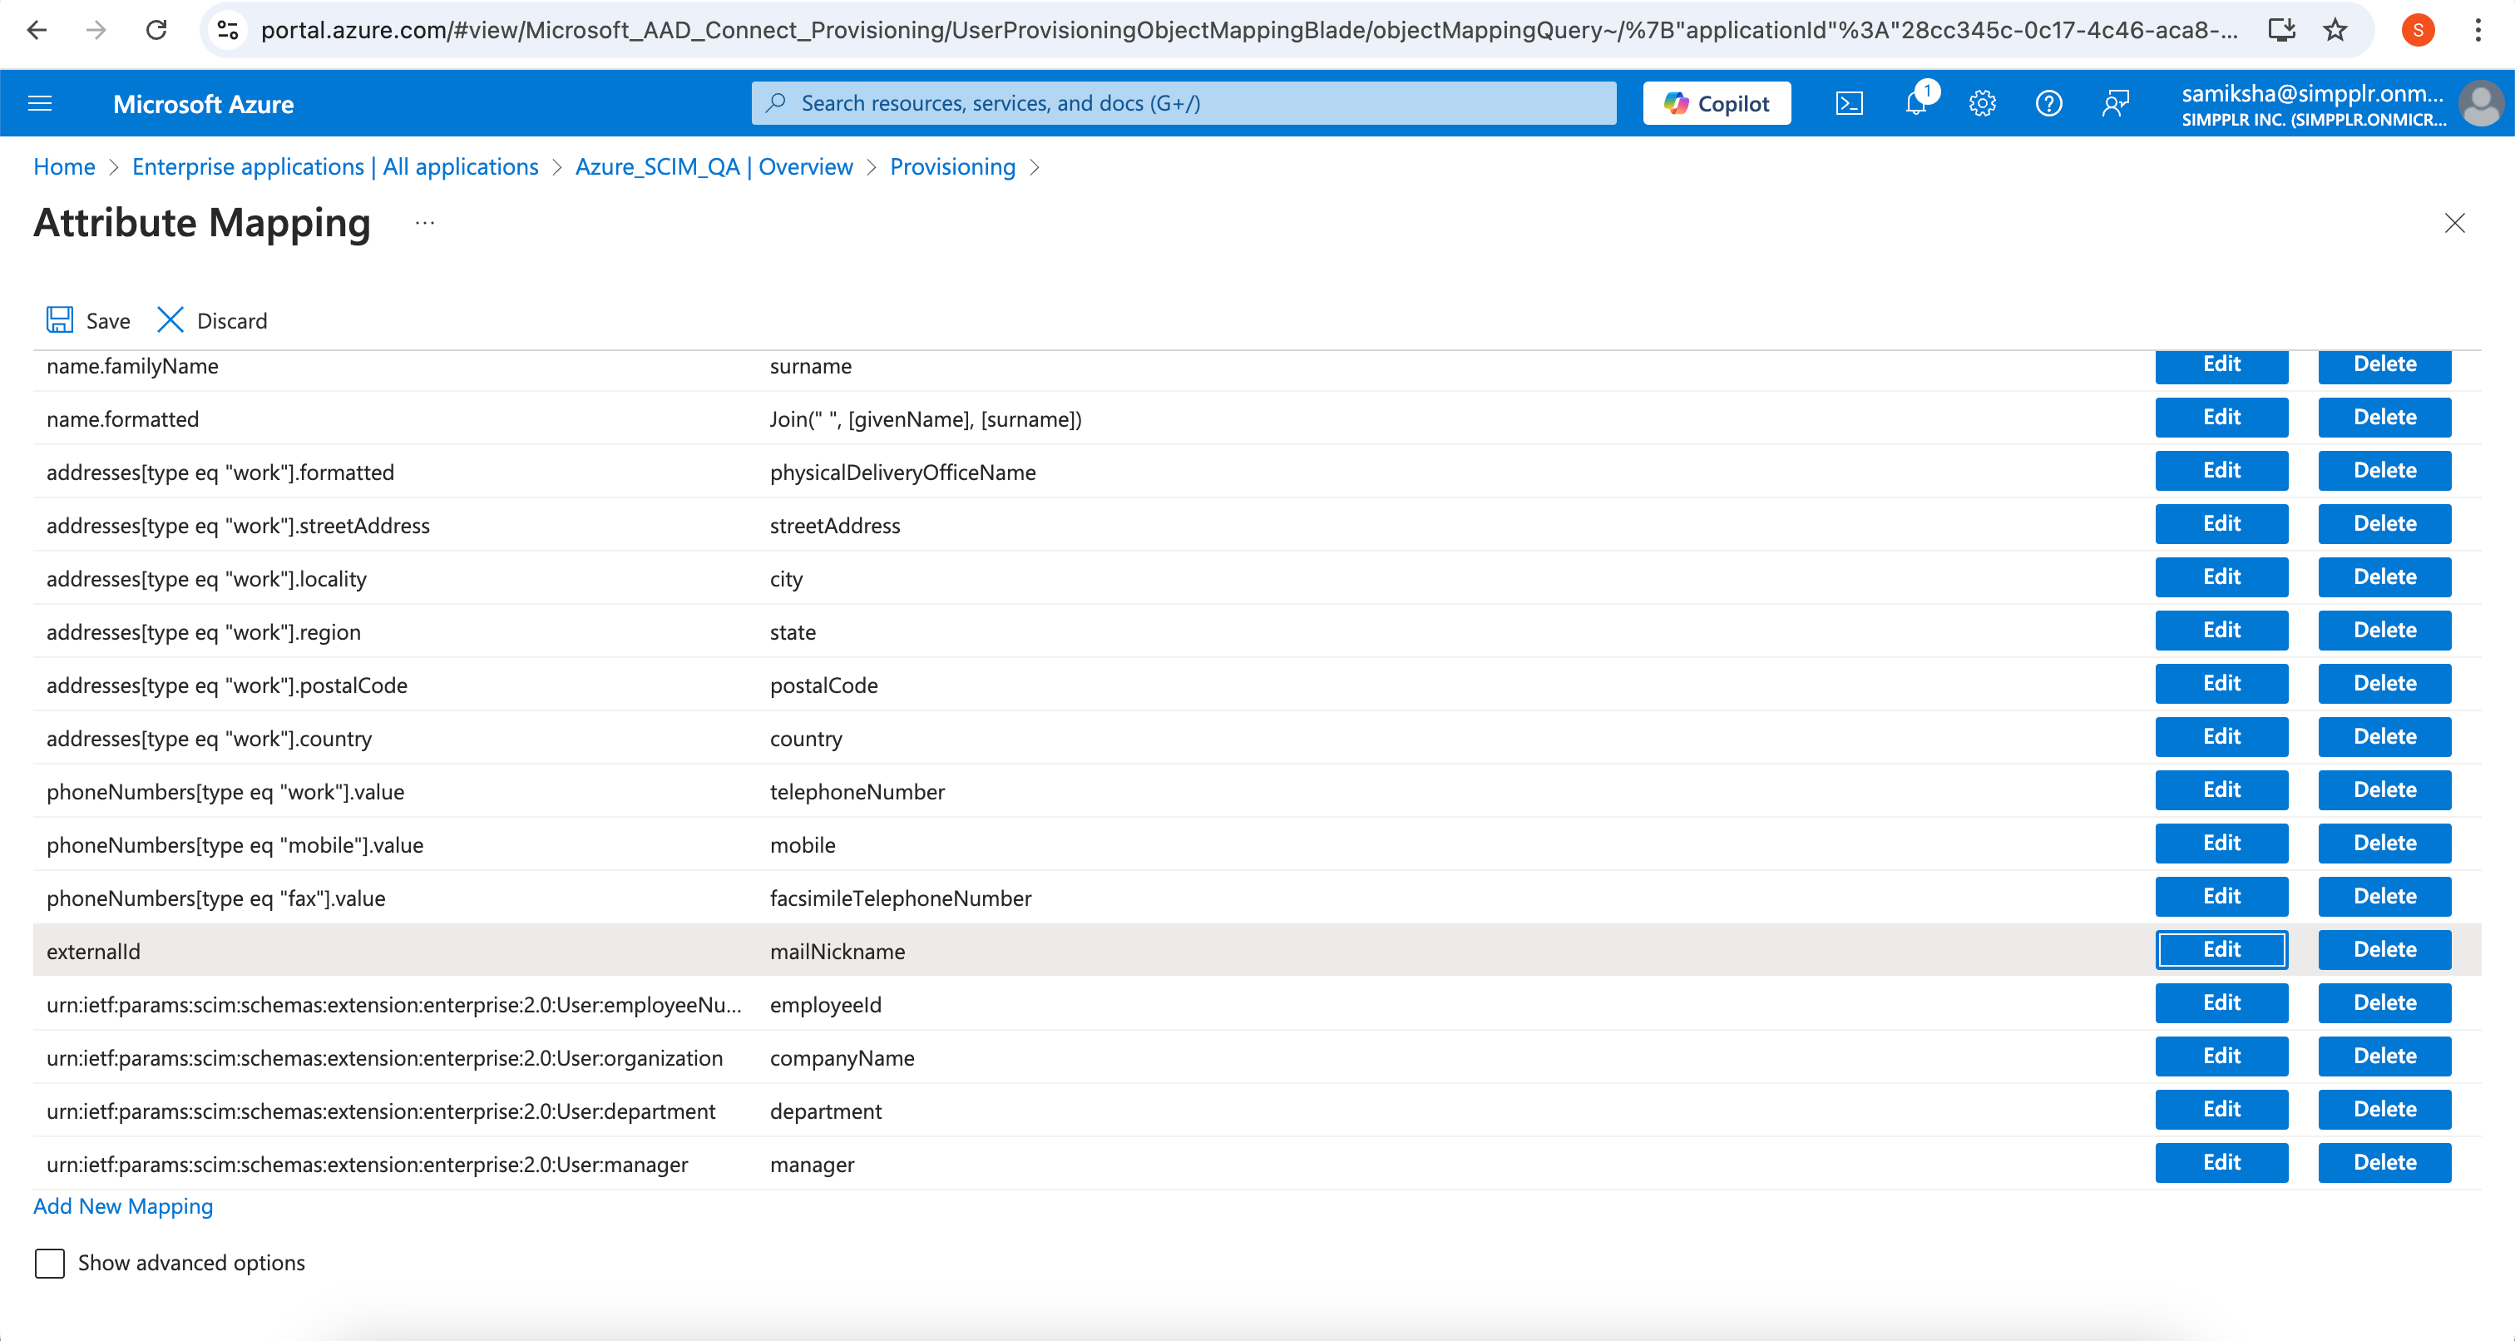Click Add New Mapping

pyautogui.click(x=122, y=1205)
